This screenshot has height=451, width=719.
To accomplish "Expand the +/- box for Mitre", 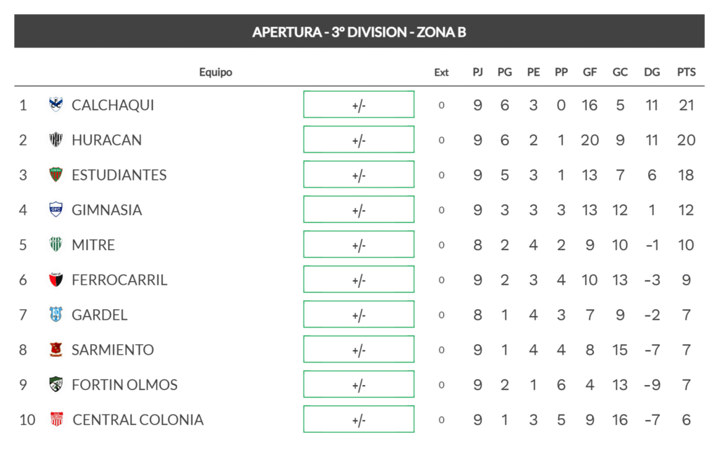I will tap(359, 244).
